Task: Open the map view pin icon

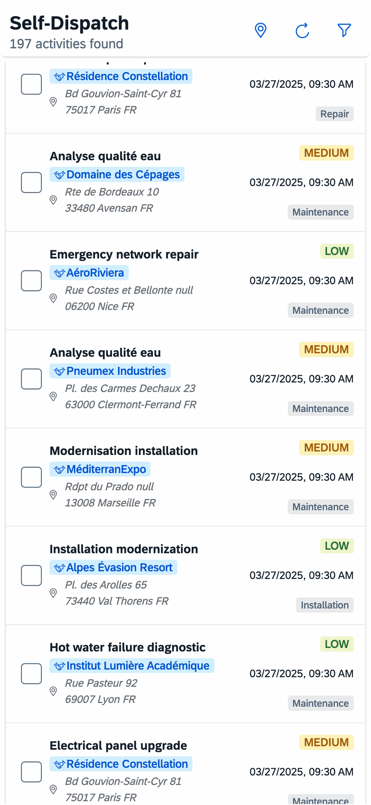Action: coord(261,31)
